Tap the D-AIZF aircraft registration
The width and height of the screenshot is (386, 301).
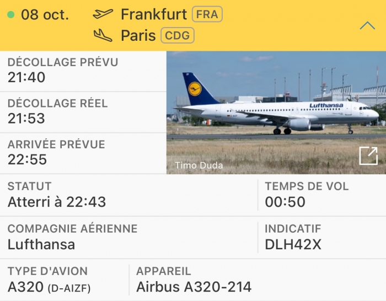(x=69, y=288)
